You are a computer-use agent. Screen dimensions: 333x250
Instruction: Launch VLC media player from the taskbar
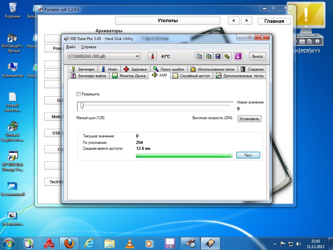pos(130,243)
